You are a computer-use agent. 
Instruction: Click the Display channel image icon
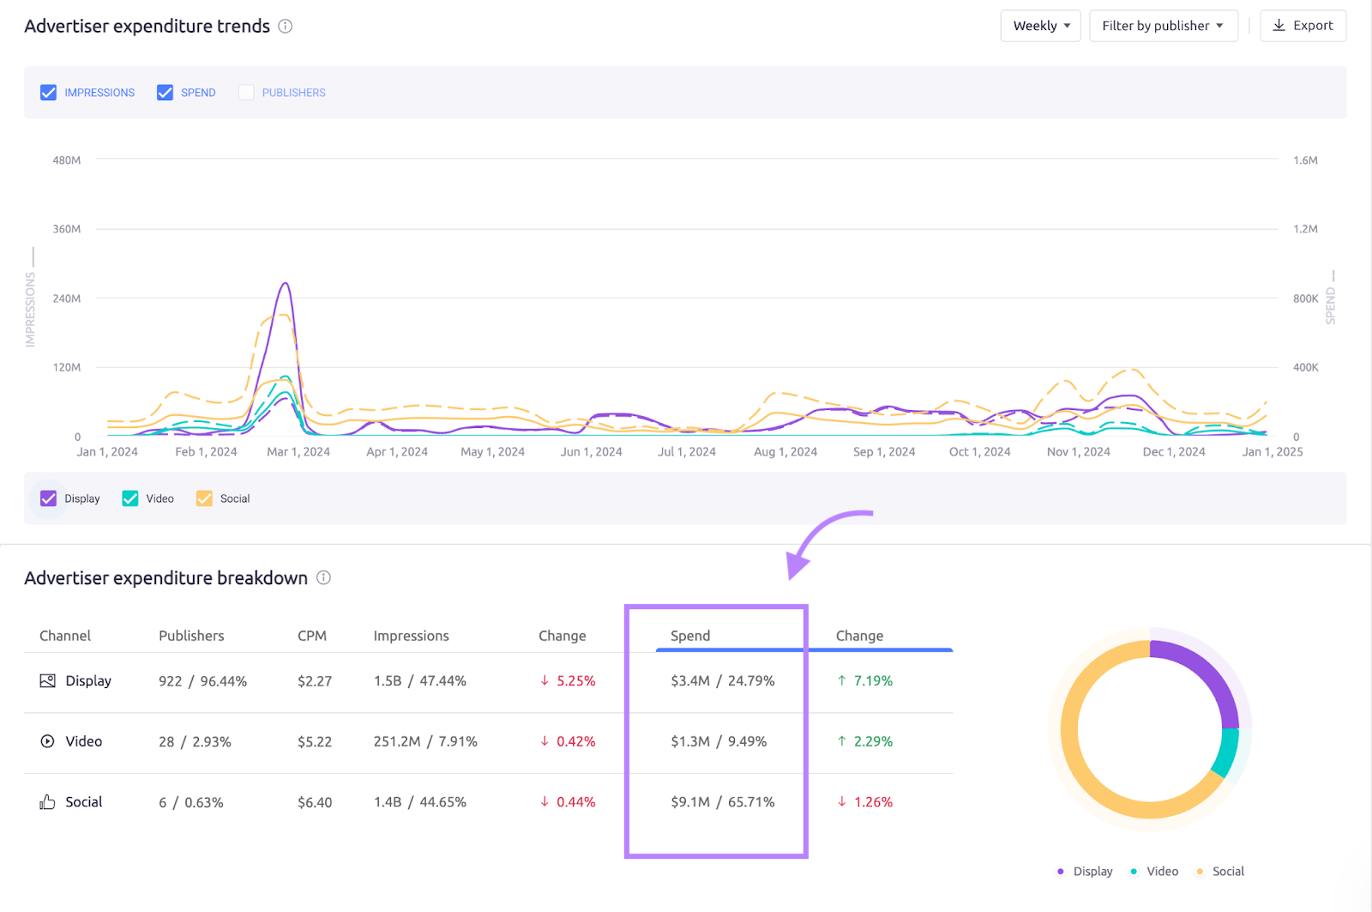48,680
